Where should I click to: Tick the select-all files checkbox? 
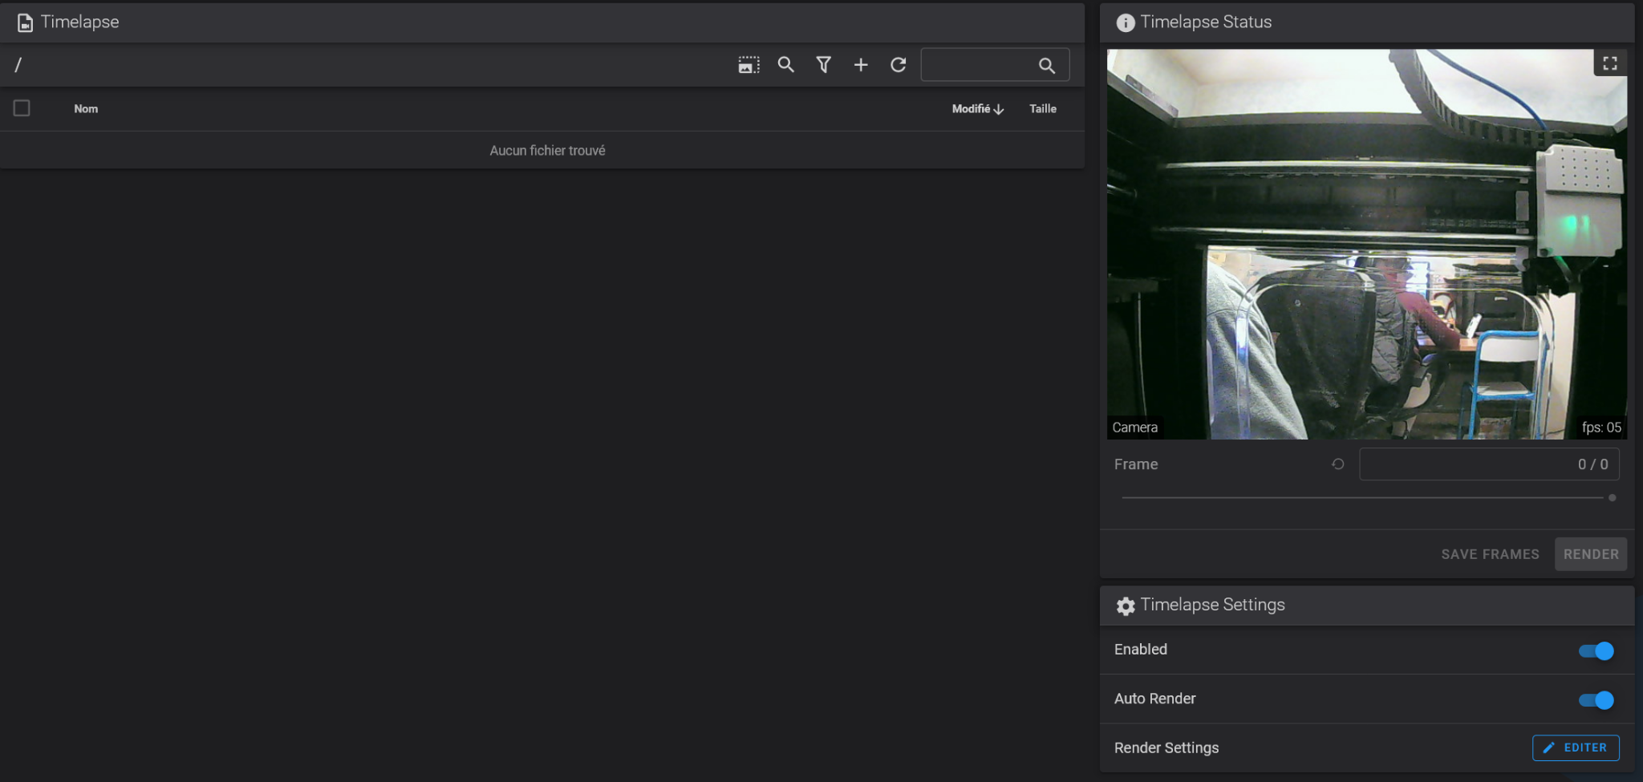tap(22, 108)
